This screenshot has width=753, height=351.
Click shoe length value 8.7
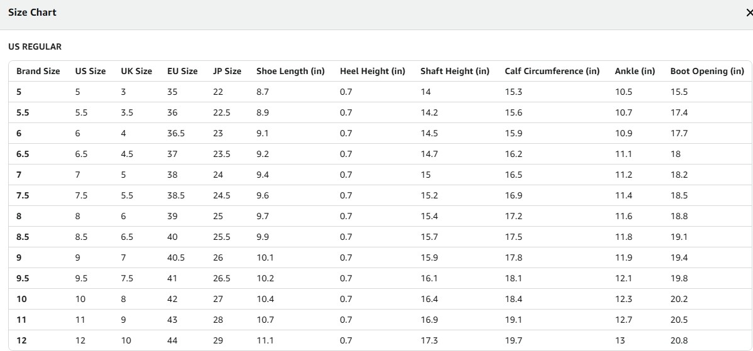tap(263, 92)
